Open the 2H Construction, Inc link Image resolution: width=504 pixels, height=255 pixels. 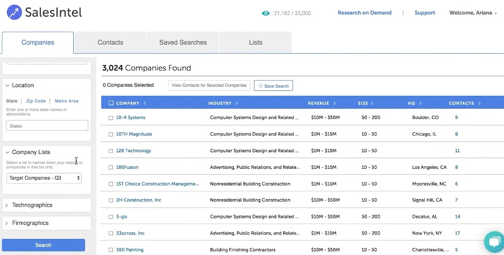pyautogui.click(x=138, y=200)
